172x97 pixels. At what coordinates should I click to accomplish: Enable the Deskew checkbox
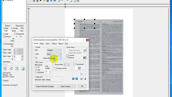pyautogui.click(x=3, y=37)
